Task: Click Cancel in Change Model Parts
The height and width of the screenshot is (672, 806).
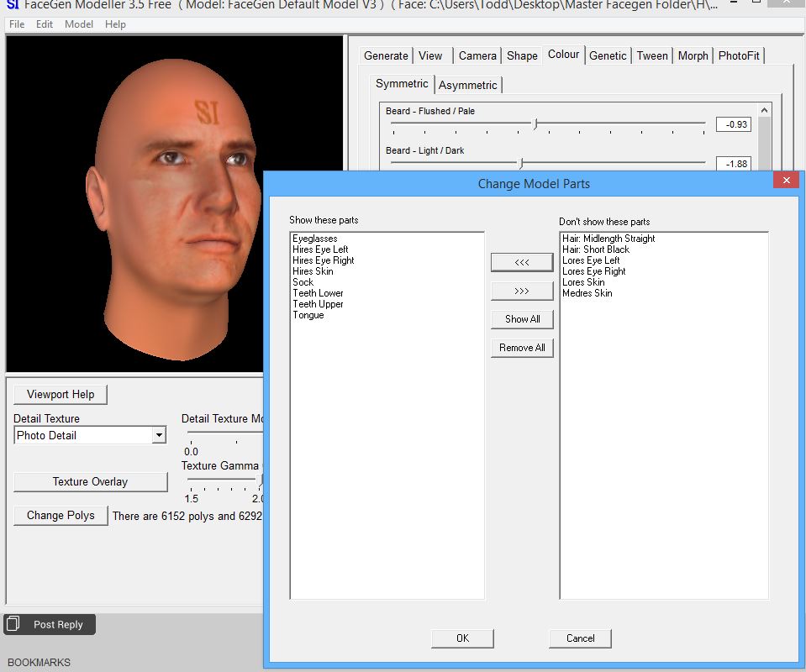Action: tap(580, 638)
